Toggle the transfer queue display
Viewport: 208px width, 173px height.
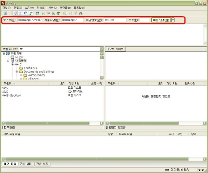click(31, 13)
